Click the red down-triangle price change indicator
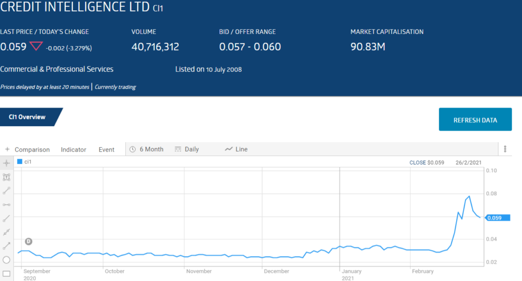 click(x=36, y=46)
